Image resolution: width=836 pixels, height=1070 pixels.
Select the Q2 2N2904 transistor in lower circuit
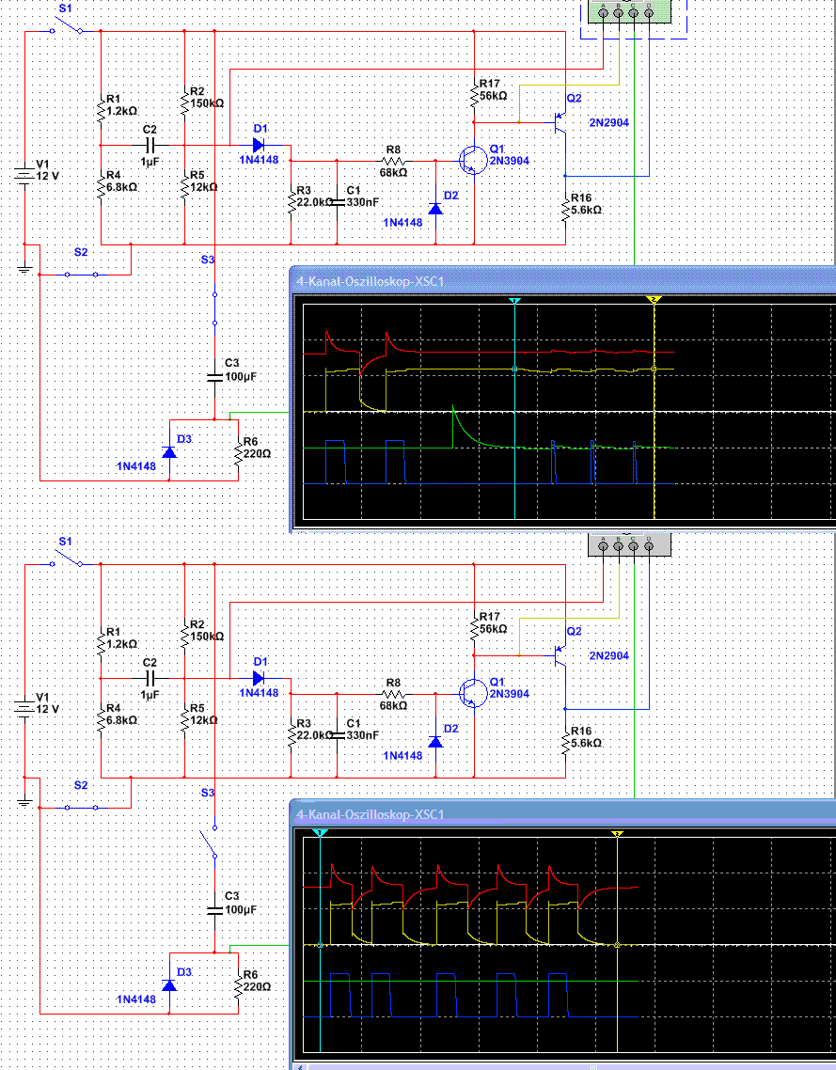[x=560, y=656]
